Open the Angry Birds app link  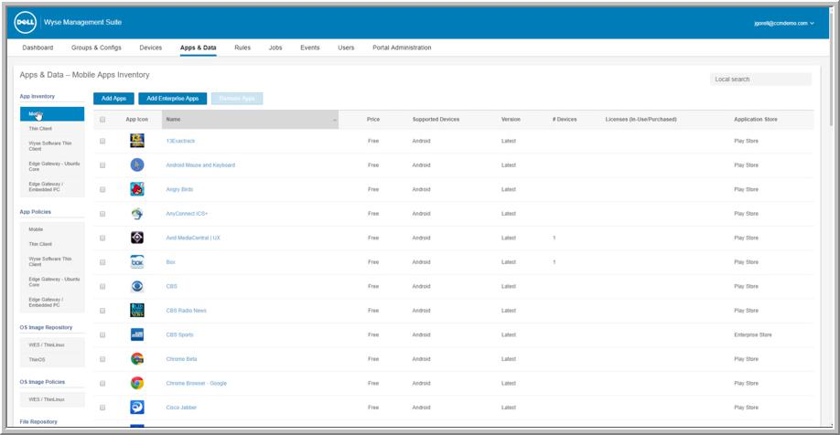click(179, 189)
